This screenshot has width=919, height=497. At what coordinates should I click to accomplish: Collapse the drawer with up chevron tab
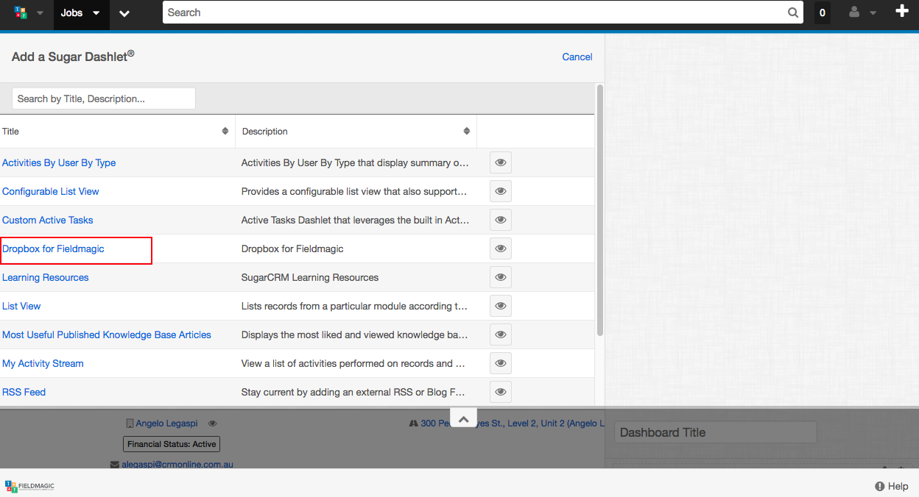(463, 418)
